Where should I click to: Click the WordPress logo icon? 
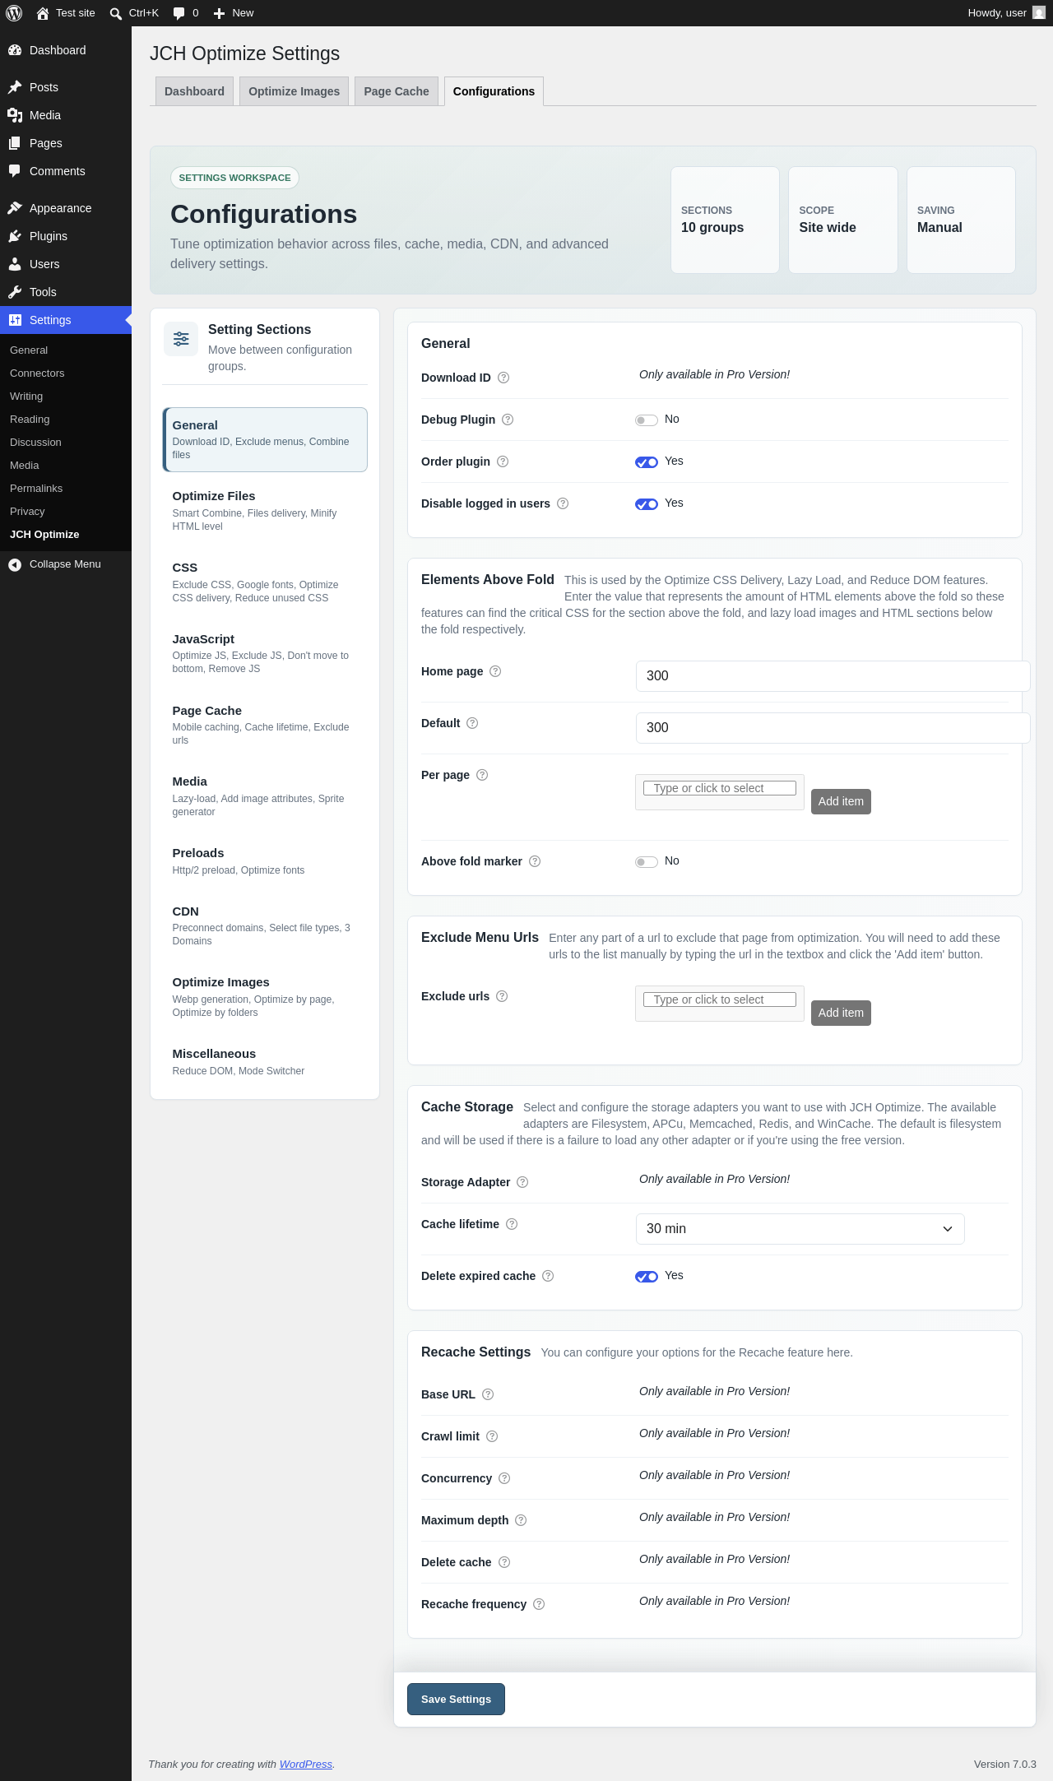point(14,13)
